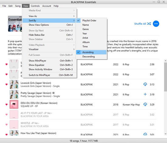Viewport: 167px width, 143px height.
Task: Click the shuffle arrows icon beside Shuffle All
Action: click(x=149, y=24)
